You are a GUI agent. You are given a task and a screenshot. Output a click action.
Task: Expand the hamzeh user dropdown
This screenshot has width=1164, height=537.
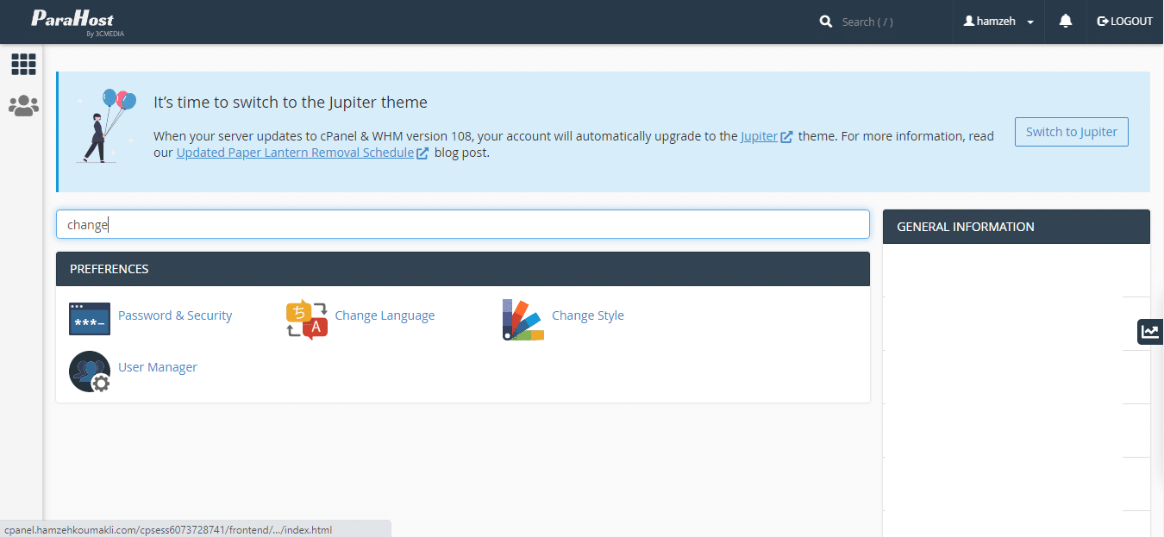click(x=998, y=22)
